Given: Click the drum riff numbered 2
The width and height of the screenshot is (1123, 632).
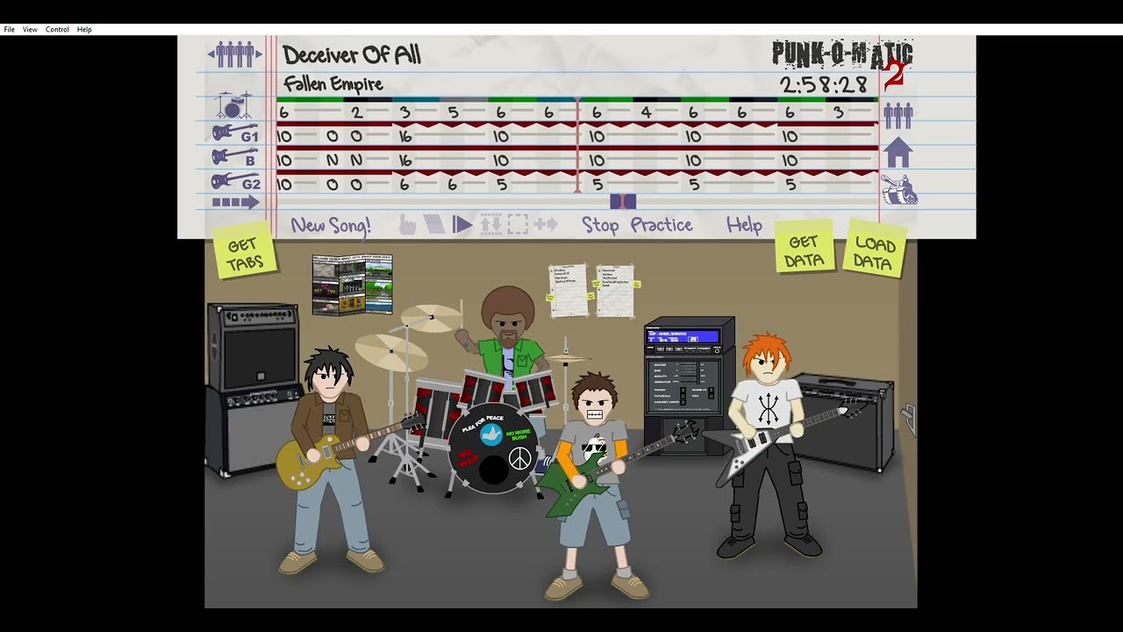Looking at the screenshot, I should click(x=356, y=112).
